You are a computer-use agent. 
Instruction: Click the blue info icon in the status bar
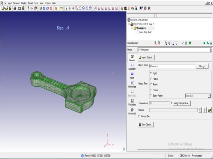82,156
